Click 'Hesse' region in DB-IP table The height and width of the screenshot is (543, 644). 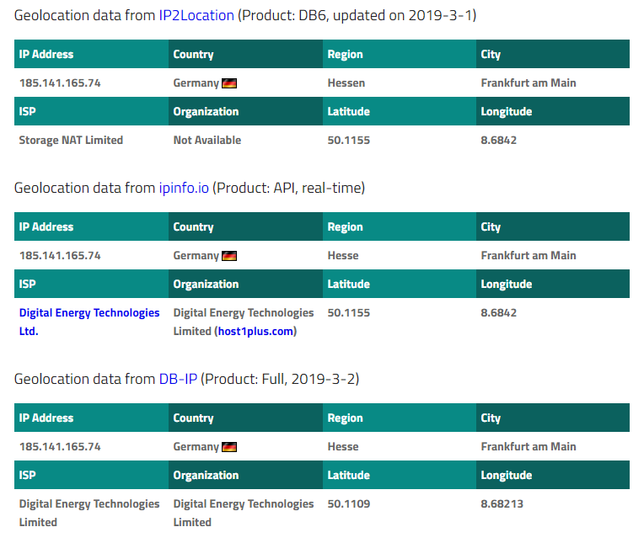pyautogui.click(x=343, y=447)
